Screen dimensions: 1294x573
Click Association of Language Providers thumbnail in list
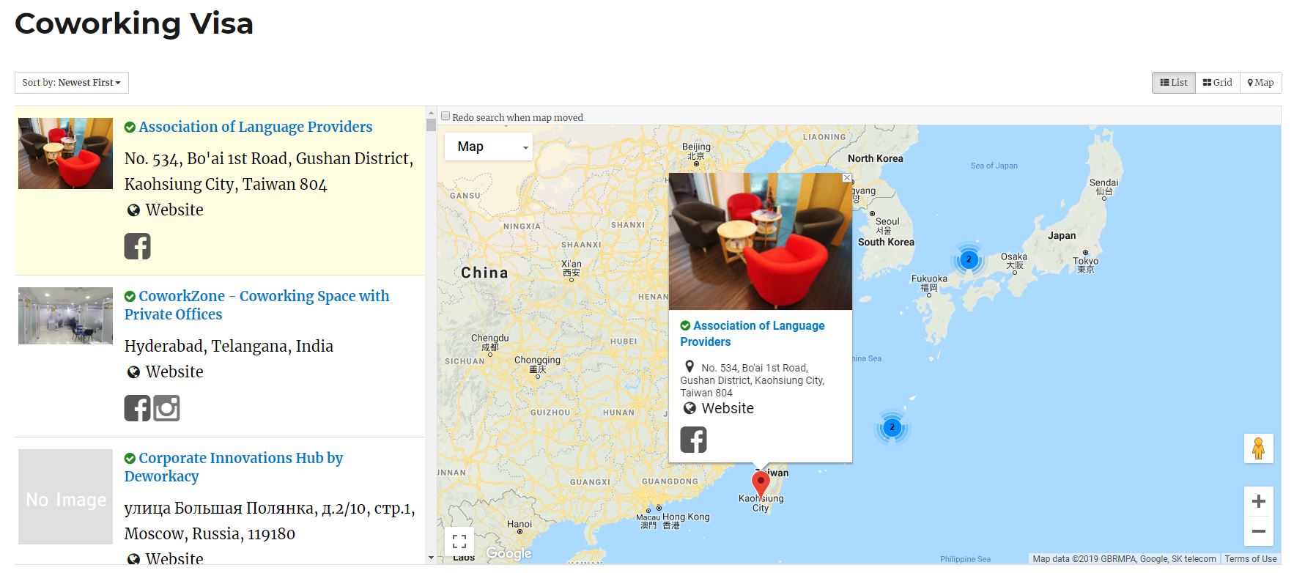tap(65, 153)
